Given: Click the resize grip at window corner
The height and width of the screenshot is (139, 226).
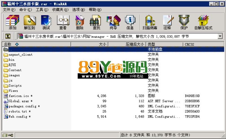Looking at the screenshot, I should point(223,136).
